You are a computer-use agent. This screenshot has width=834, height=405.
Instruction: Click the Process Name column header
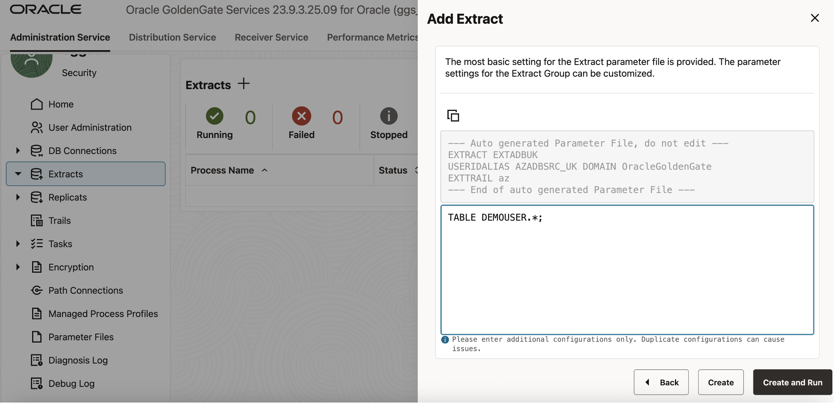[222, 170]
